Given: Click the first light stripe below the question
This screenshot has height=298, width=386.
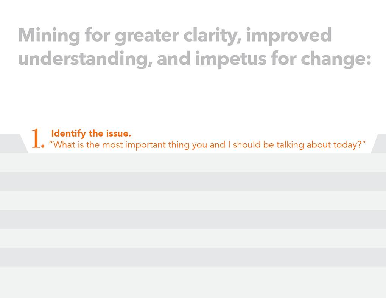Looking at the screenshot, I should pyautogui.click(x=193, y=163).
